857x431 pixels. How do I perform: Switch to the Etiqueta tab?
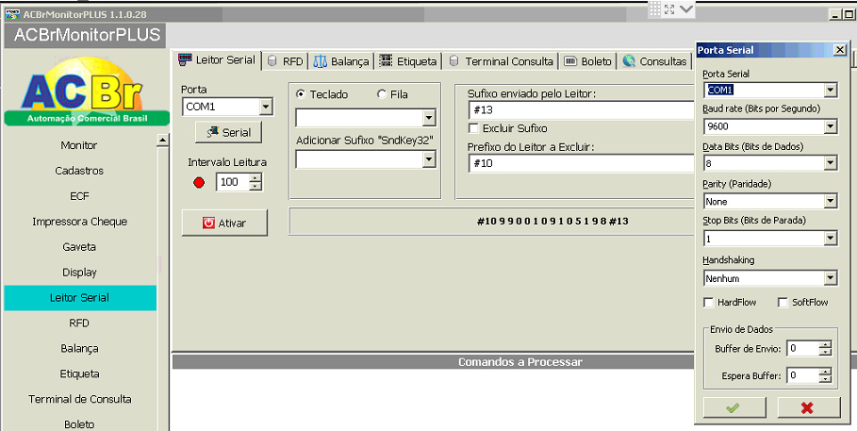click(408, 61)
